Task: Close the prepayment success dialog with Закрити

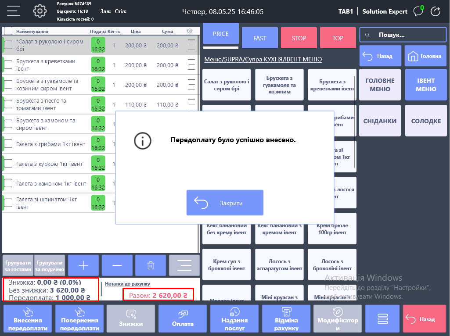Action: 225,203
